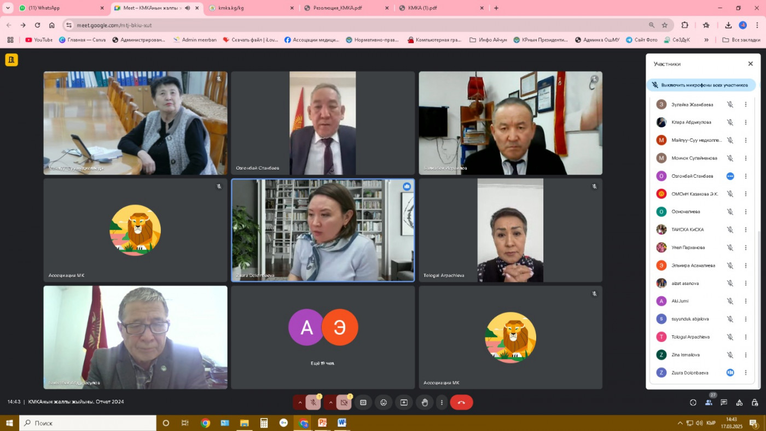Open meeting details info icon
This screenshot has width=766, height=431.
tap(693, 403)
